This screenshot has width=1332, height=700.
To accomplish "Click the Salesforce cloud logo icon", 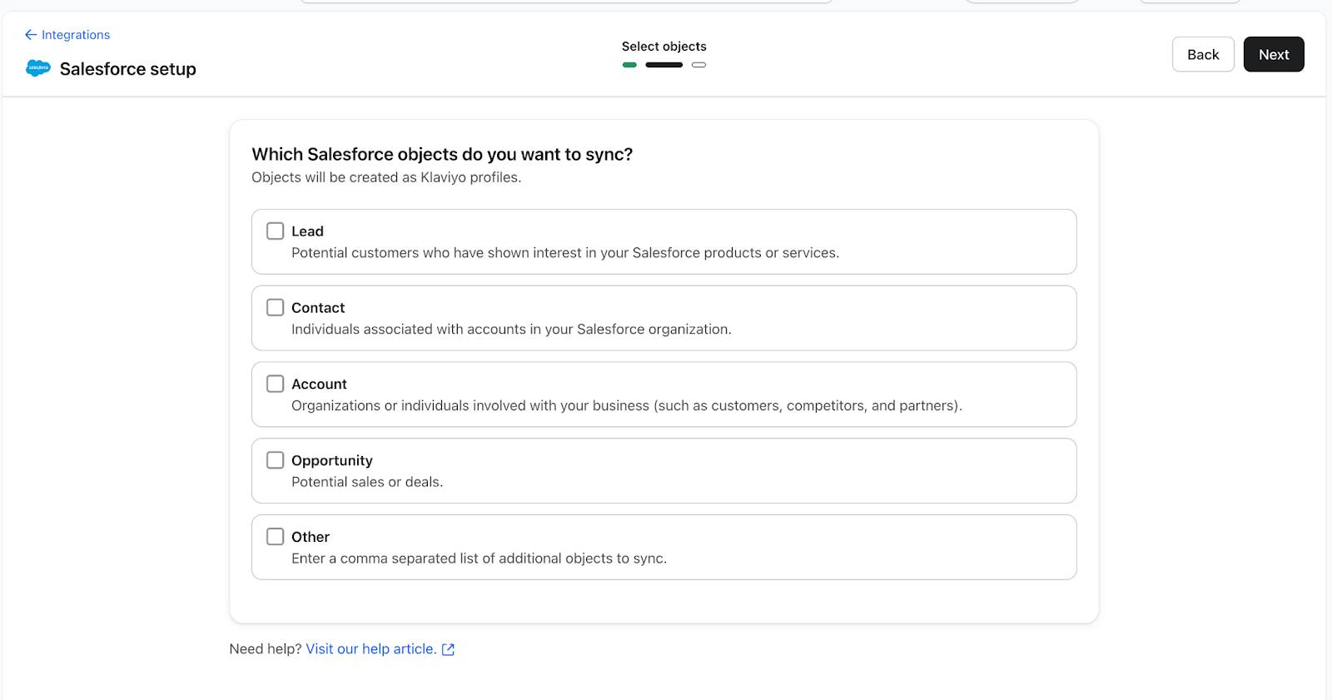I will (x=38, y=68).
